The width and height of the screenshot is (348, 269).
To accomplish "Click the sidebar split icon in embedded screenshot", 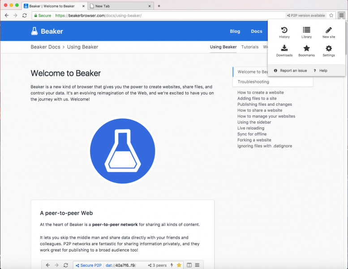I will (189, 265).
